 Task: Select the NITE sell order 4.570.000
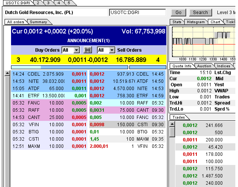[x=127, y=89]
